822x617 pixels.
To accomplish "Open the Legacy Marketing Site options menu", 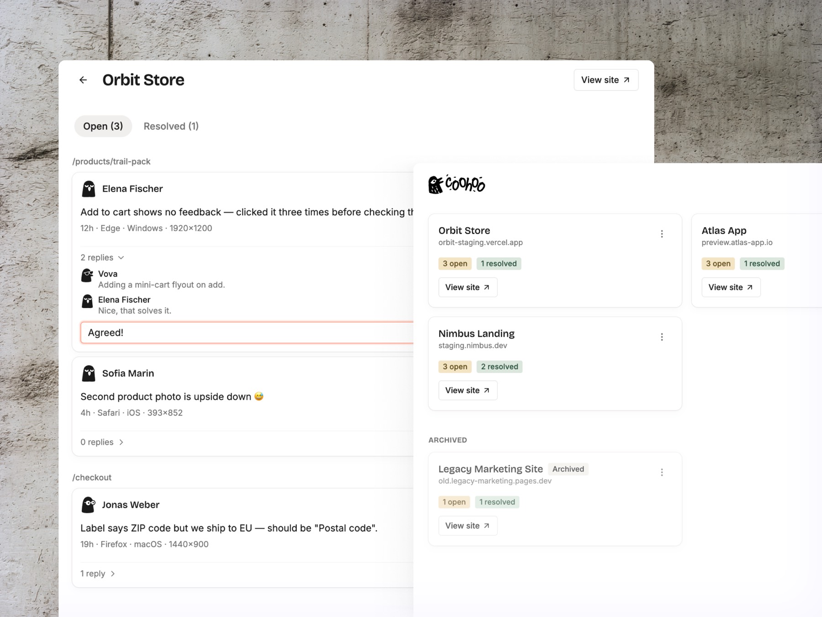I will [x=662, y=473].
